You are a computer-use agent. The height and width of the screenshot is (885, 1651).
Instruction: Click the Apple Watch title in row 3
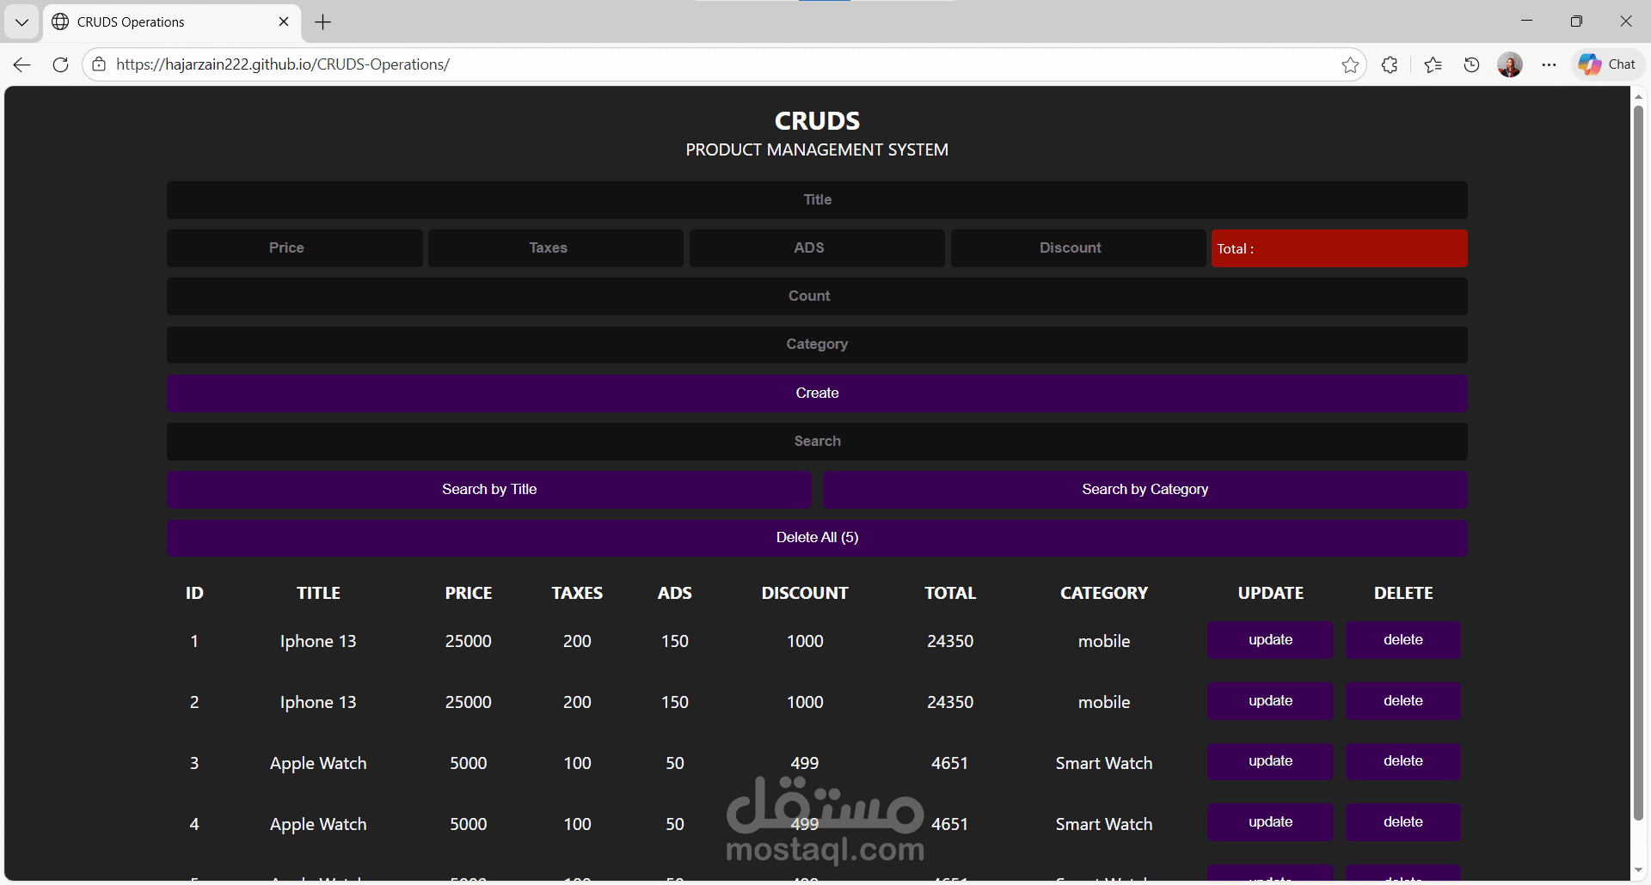point(318,763)
